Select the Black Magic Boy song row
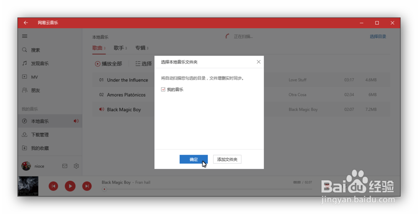 [x=241, y=109]
